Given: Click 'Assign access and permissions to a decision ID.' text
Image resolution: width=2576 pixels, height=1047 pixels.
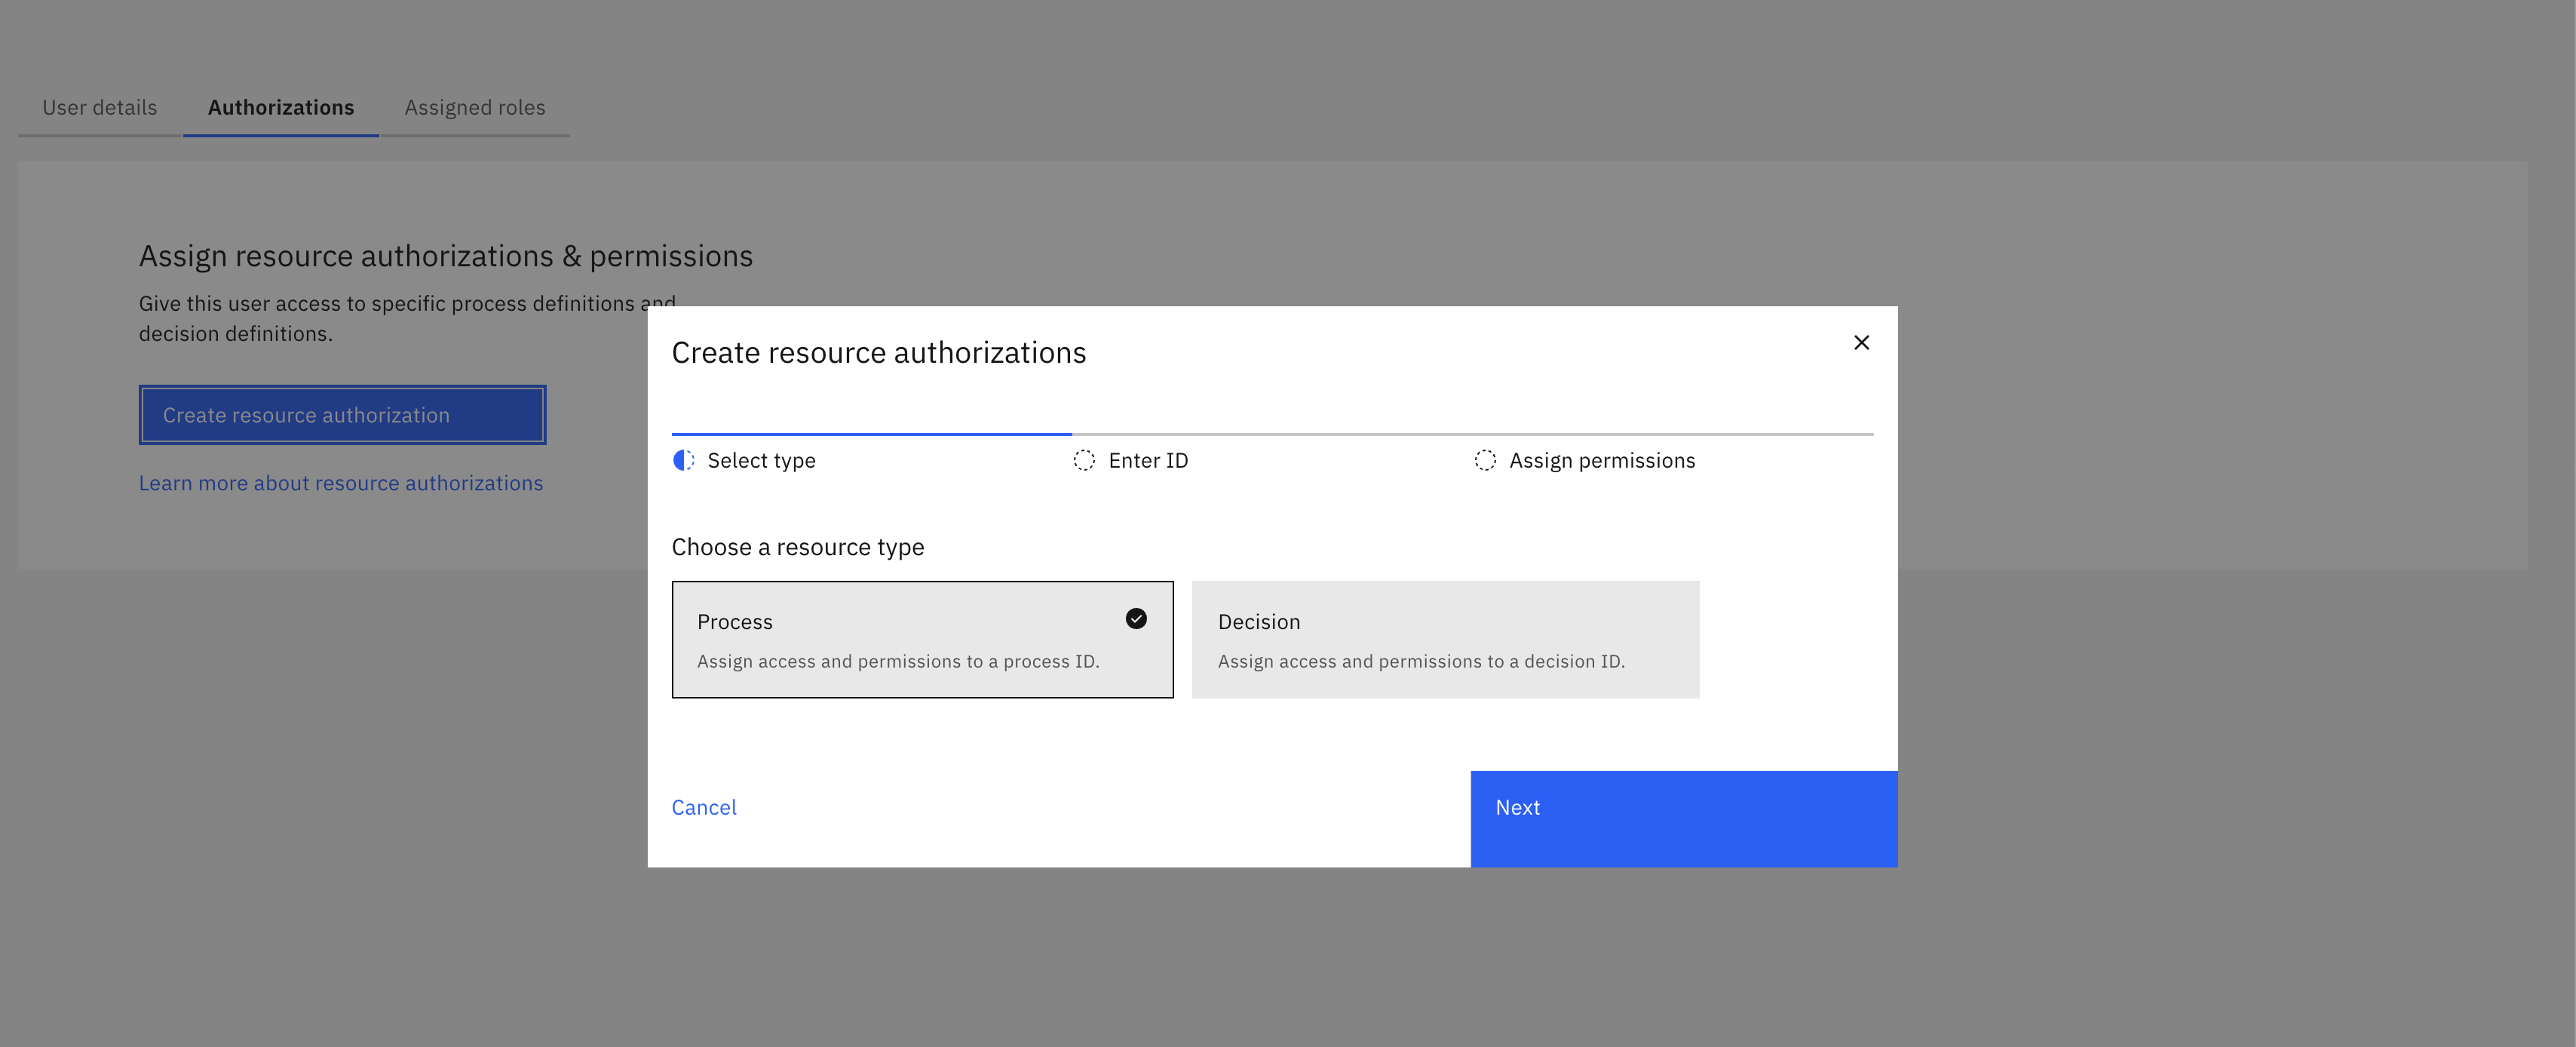Looking at the screenshot, I should (1421, 662).
